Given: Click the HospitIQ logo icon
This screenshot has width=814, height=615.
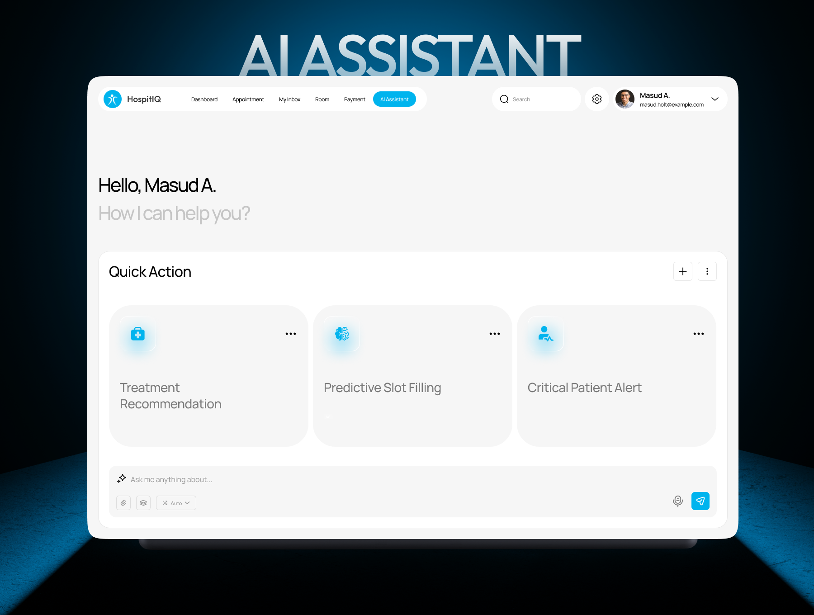Looking at the screenshot, I should pos(112,99).
